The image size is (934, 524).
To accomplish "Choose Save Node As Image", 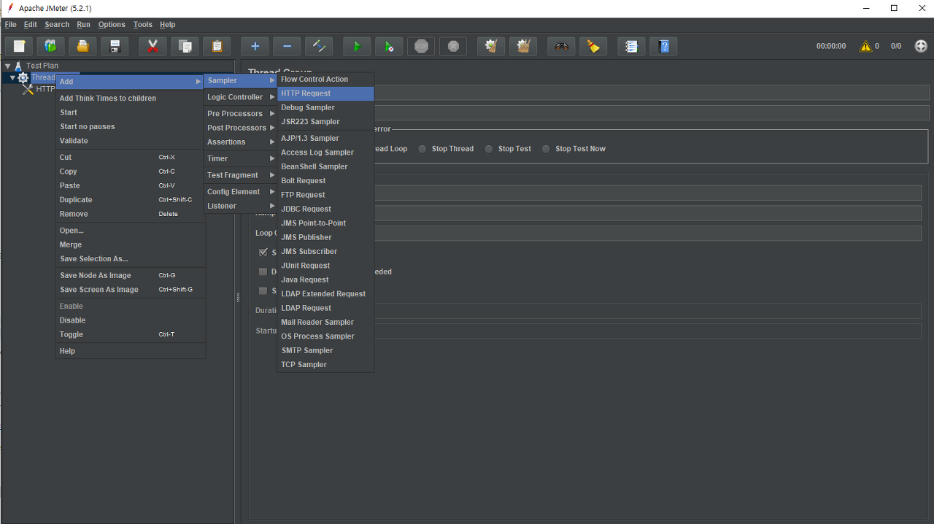I will pyautogui.click(x=131, y=276).
